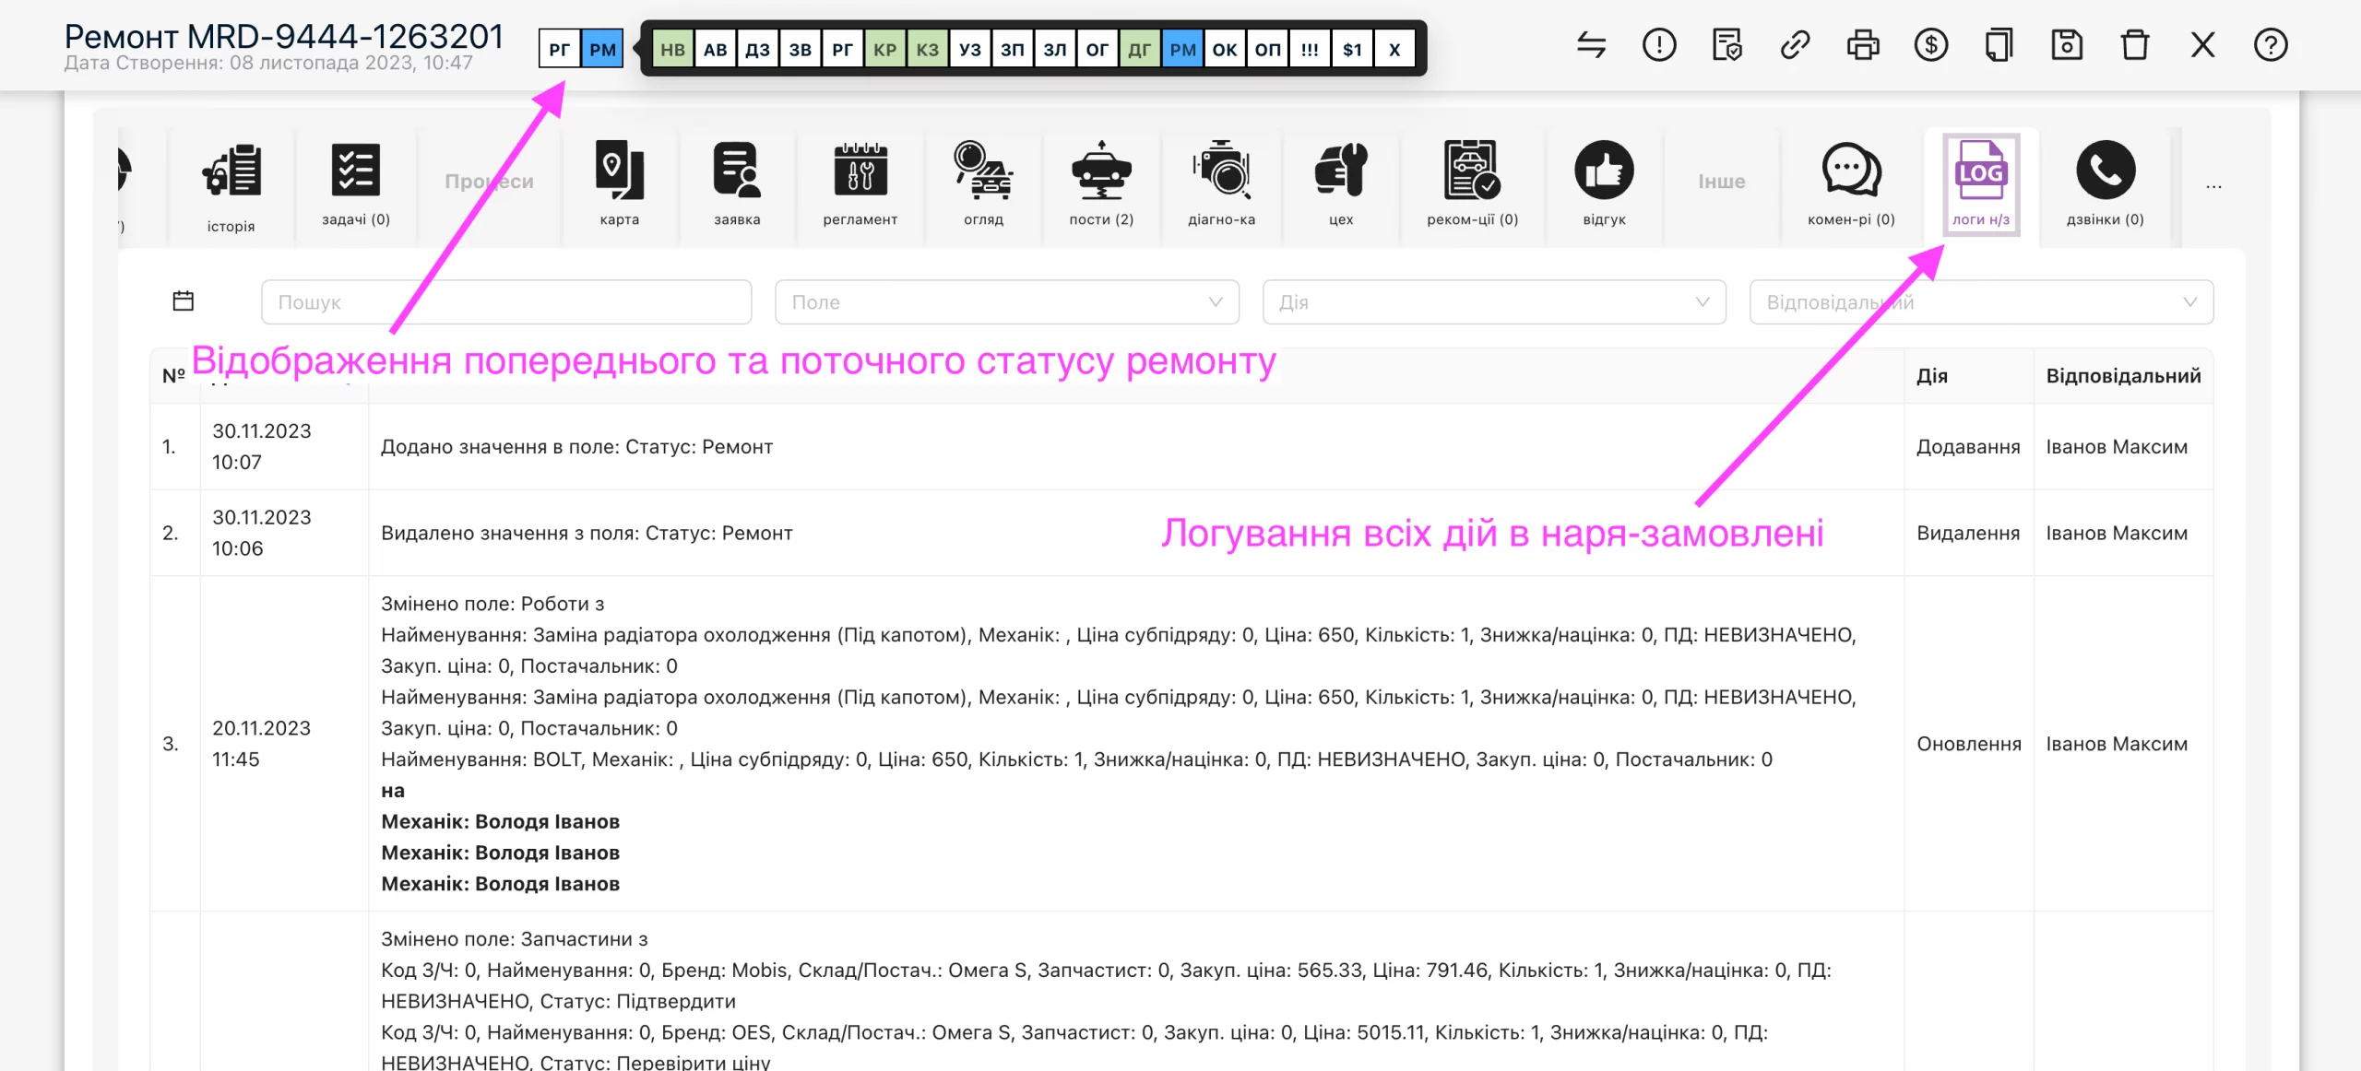Screen dimensions: 2361x1071
Task: Click the link chain icon
Action: click(1795, 45)
